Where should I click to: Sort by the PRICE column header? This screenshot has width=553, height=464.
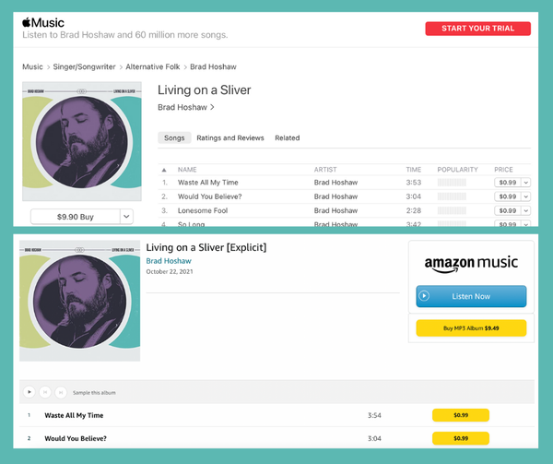click(x=503, y=170)
